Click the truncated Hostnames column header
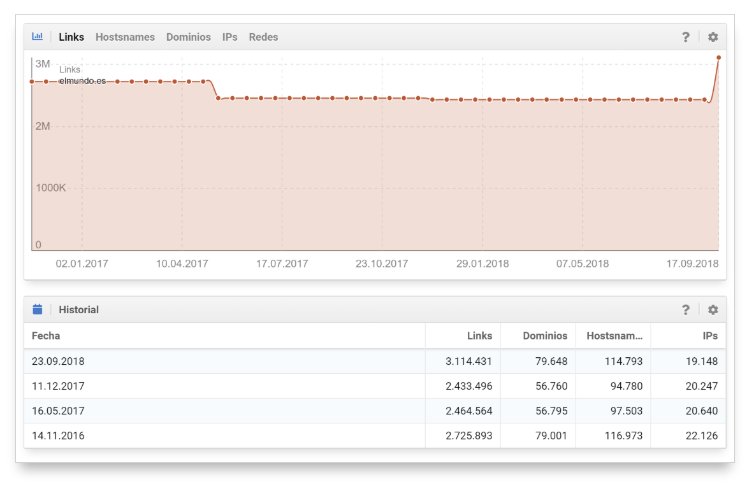 (x=614, y=336)
